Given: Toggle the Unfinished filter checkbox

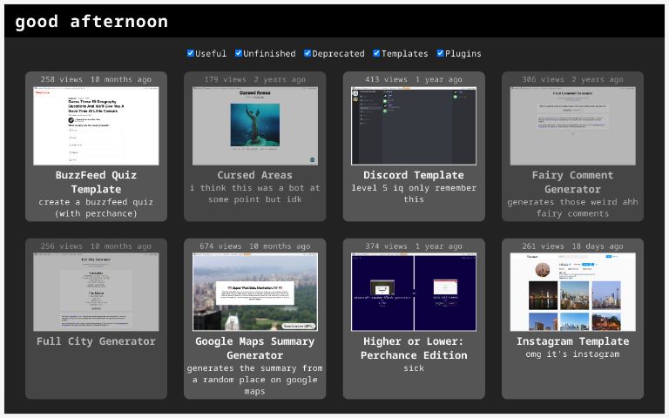Looking at the screenshot, I should 239,53.
